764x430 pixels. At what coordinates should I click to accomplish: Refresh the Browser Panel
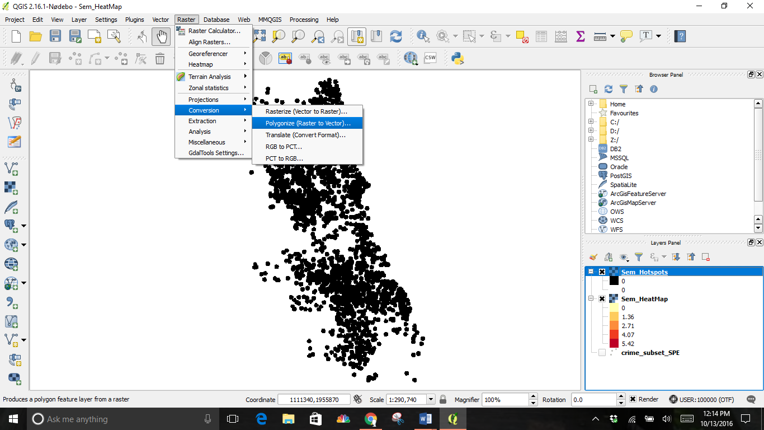click(609, 89)
